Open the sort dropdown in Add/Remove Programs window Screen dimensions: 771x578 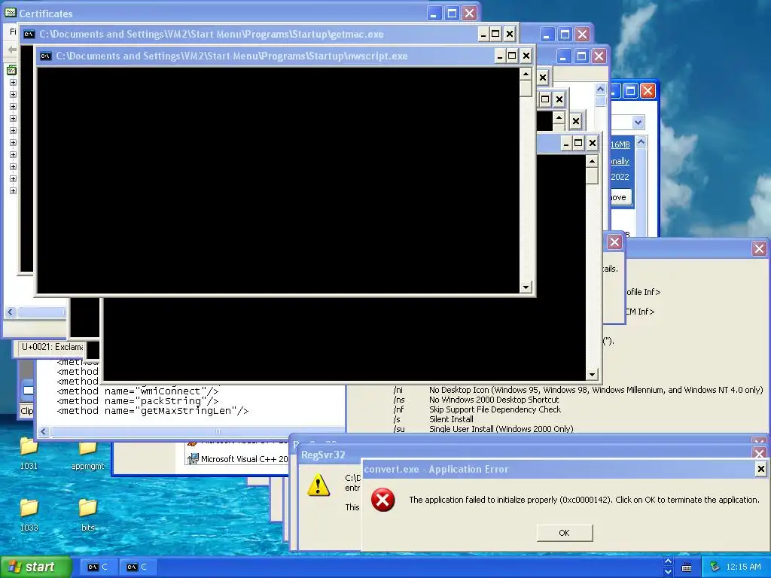(x=638, y=123)
